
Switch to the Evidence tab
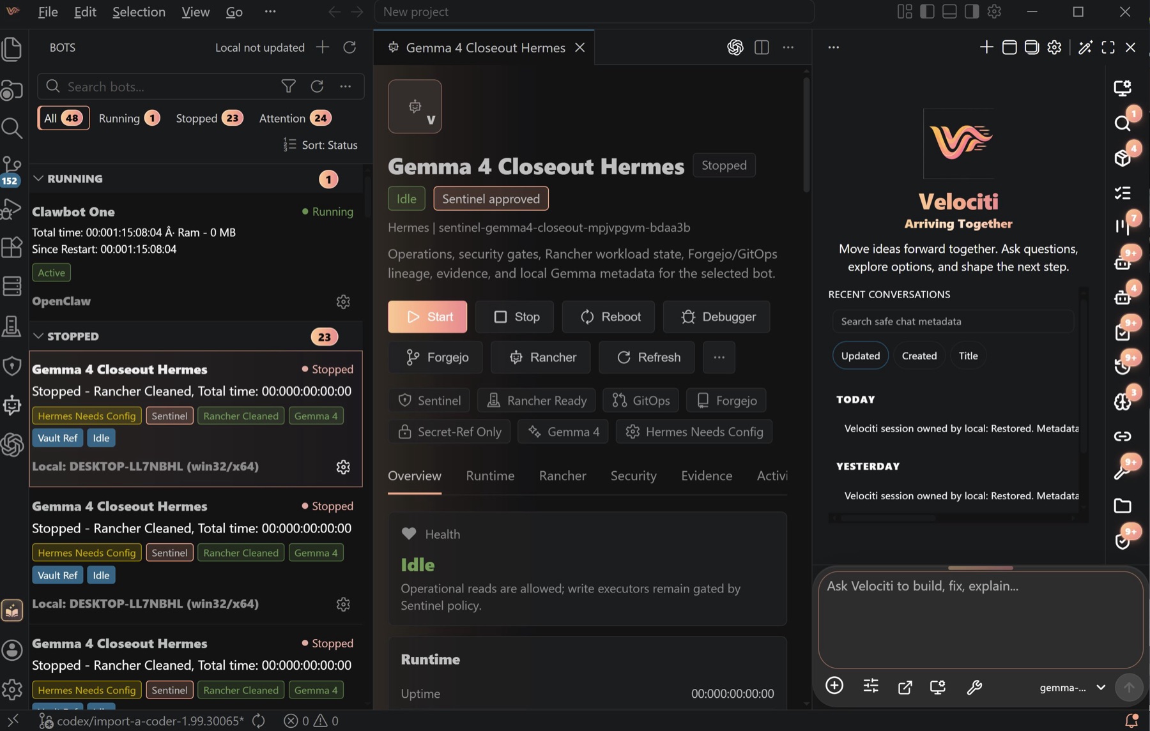(x=707, y=476)
